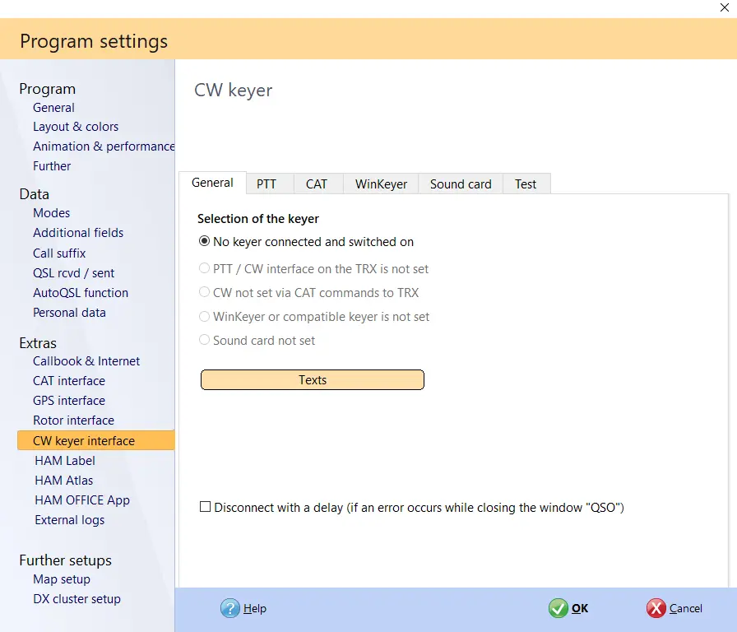Click the blue Help question mark icon
Screen dimensions: 737x632
coord(229,608)
